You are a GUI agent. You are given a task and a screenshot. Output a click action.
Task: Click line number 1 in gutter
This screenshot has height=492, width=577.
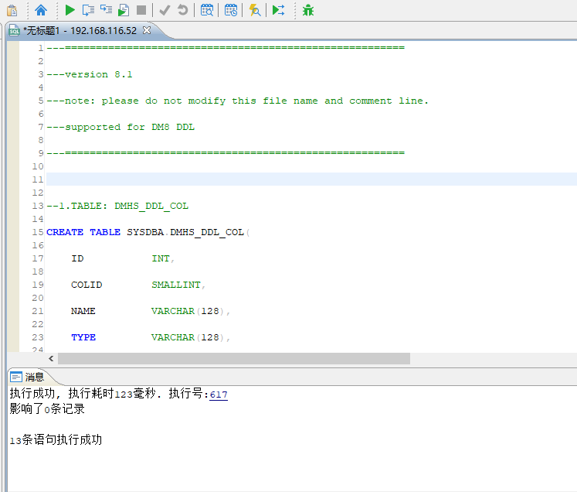(40, 48)
